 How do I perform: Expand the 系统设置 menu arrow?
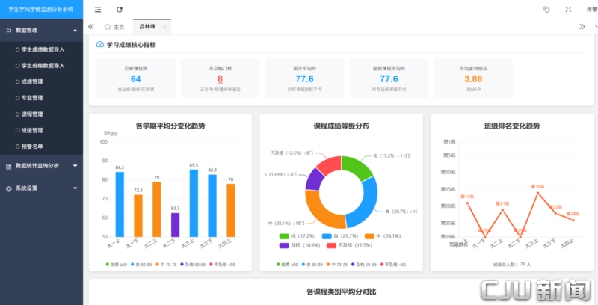click(75, 188)
